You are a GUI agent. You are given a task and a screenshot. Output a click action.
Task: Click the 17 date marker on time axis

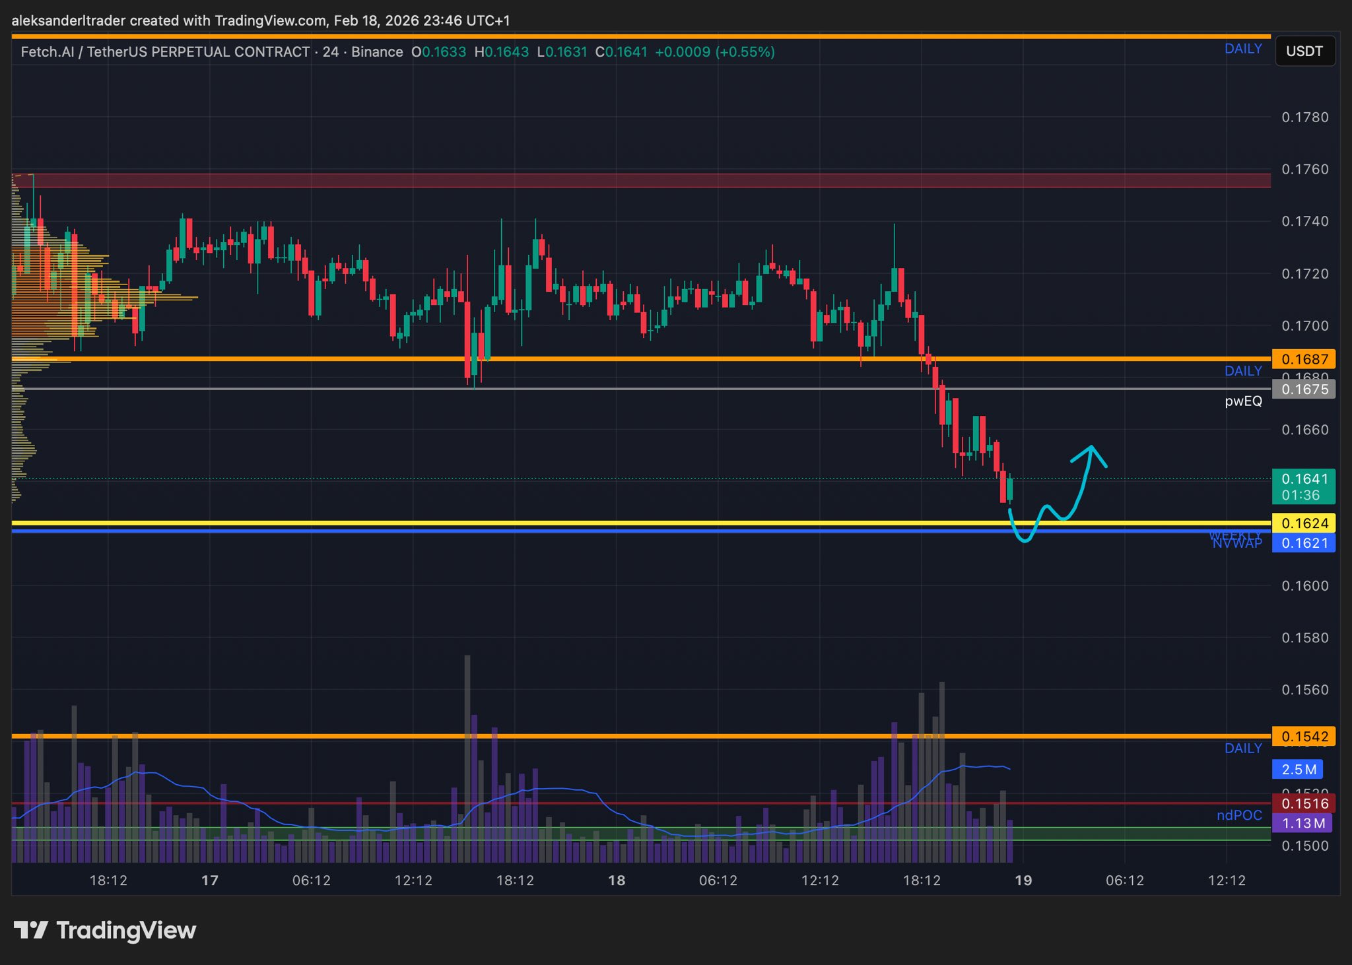[210, 881]
